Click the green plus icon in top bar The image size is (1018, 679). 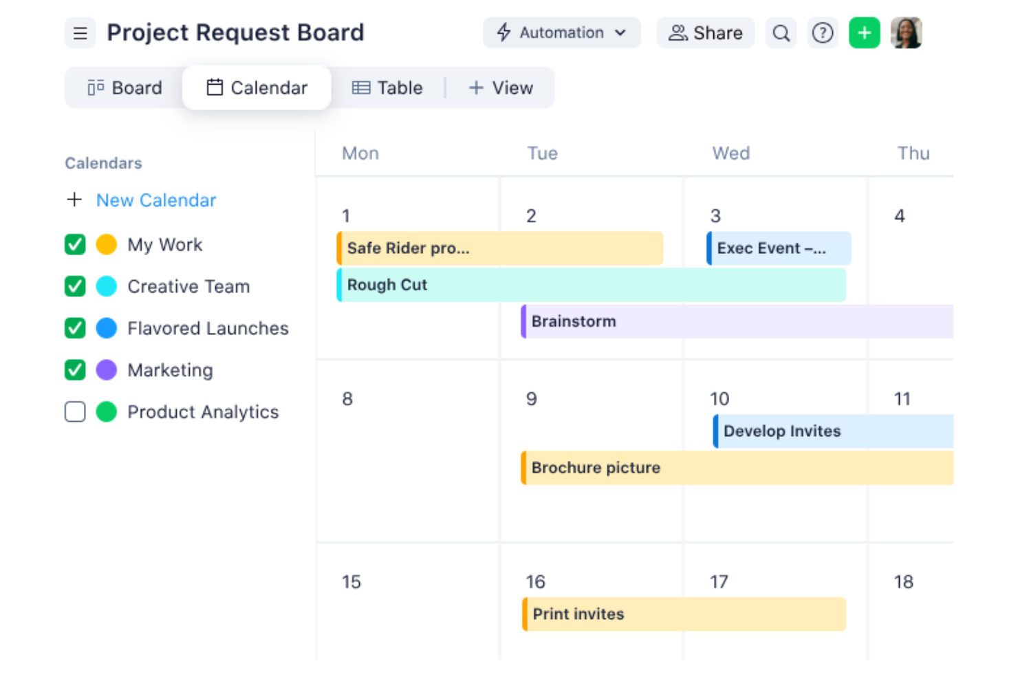[864, 32]
